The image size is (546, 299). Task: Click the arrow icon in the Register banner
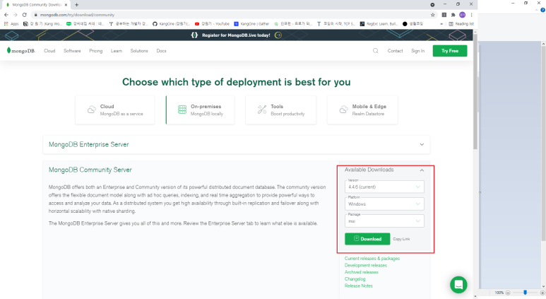pyautogui.click(x=278, y=35)
